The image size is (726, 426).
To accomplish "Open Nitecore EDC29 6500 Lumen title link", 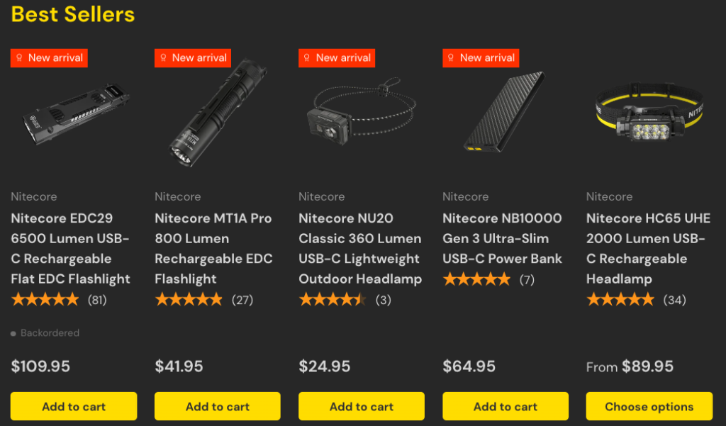I will click(71, 248).
